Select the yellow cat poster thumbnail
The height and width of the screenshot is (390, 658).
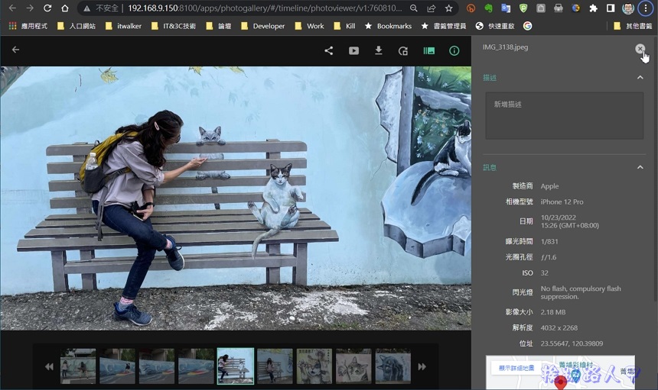314,366
